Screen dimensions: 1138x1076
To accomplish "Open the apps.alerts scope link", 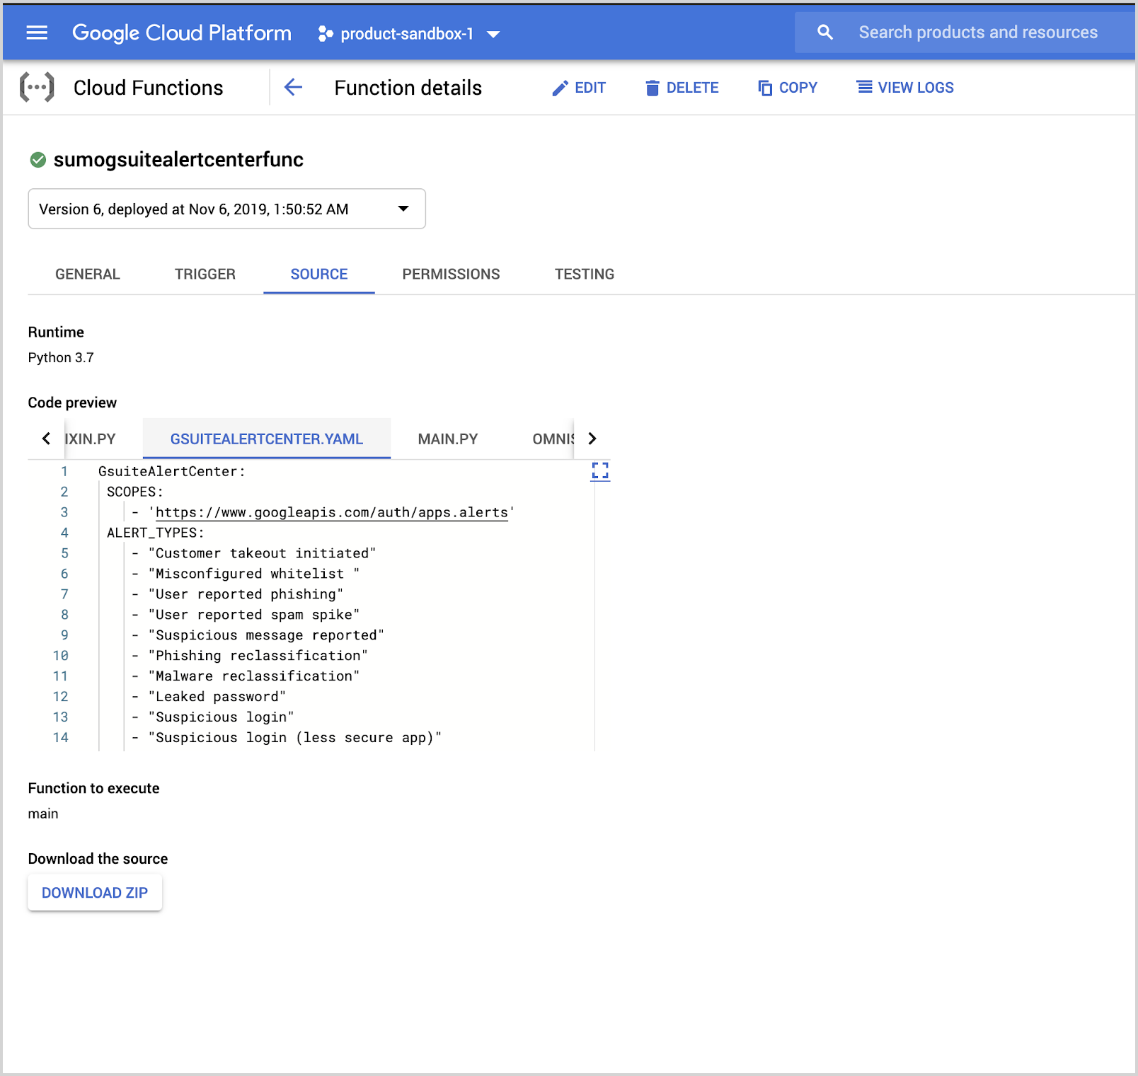I will pos(332,512).
